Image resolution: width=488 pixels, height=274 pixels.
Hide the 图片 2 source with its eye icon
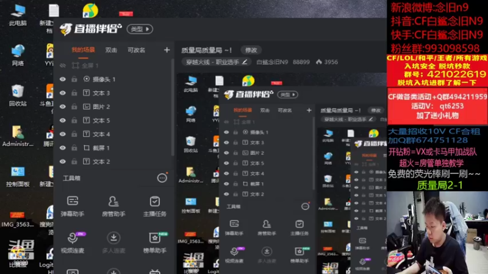pos(63,107)
